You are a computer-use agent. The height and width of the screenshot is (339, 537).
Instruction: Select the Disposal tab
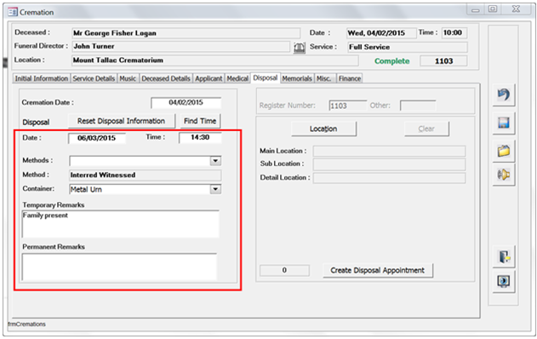point(266,78)
